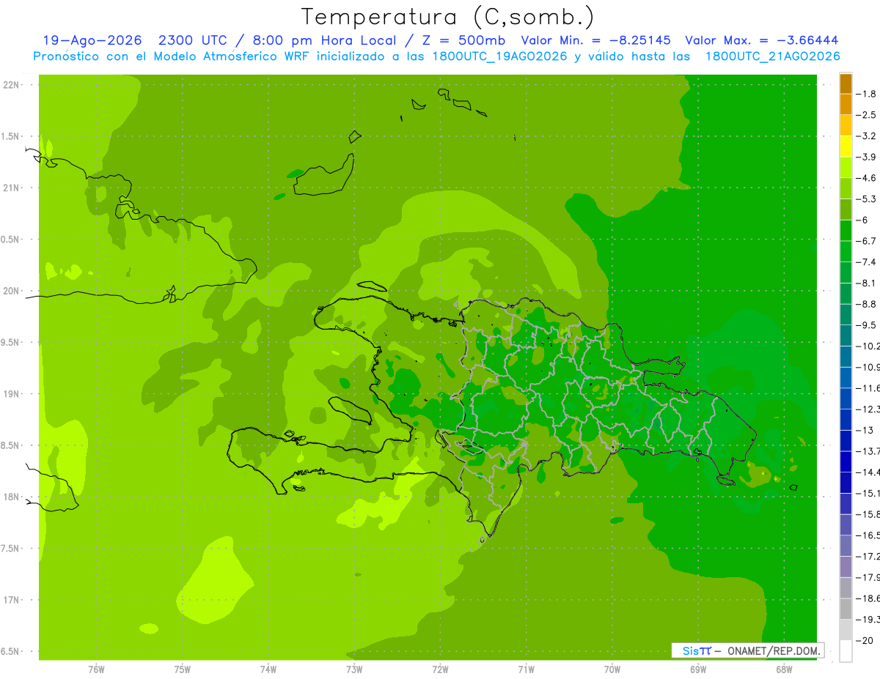Image resolution: width=880 pixels, height=679 pixels.
Task: Click the ONAMET/REP.DOM. credit label
Action: pyautogui.click(x=774, y=650)
